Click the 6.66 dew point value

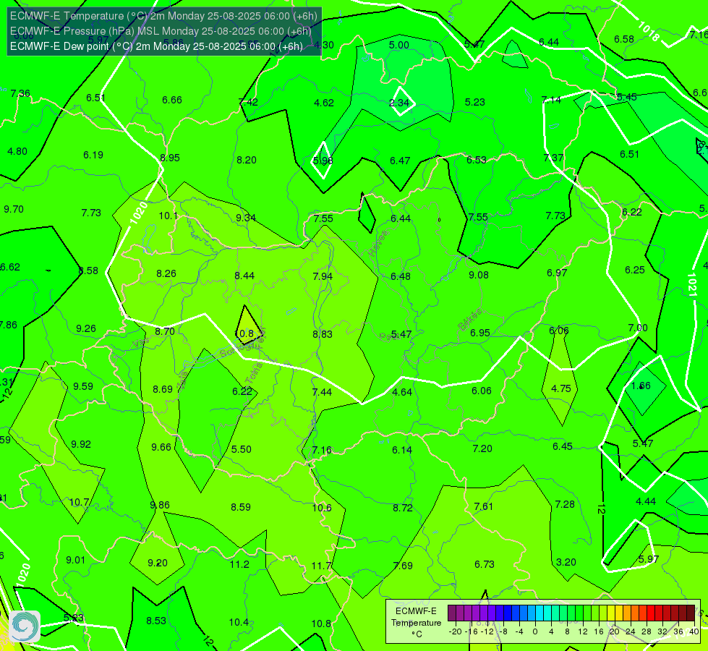(x=172, y=100)
